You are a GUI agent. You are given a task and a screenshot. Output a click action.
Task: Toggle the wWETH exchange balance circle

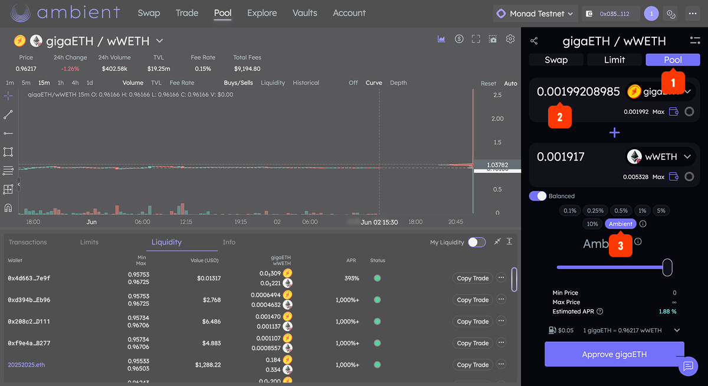click(689, 176)
